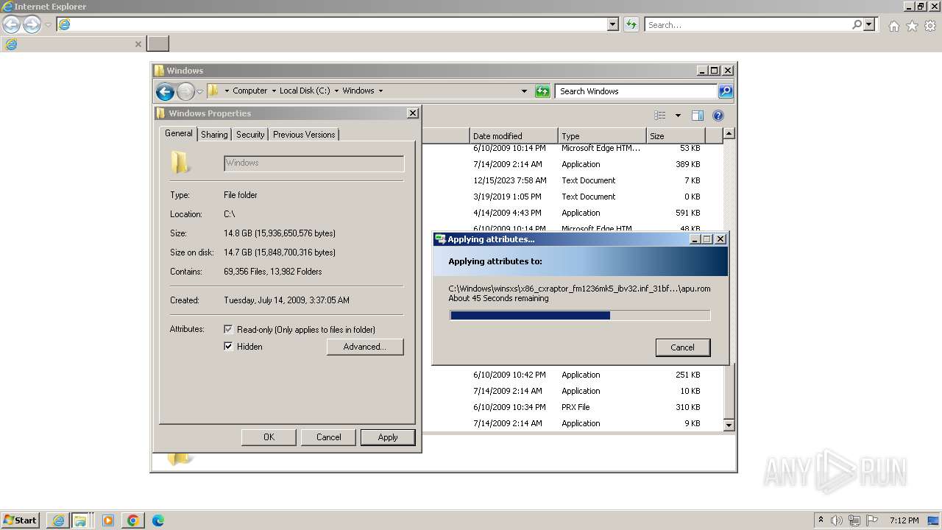Open Google Chrome taskbar icon
The width and height of the screenshot is (942, 530).
tap(133, 520)
